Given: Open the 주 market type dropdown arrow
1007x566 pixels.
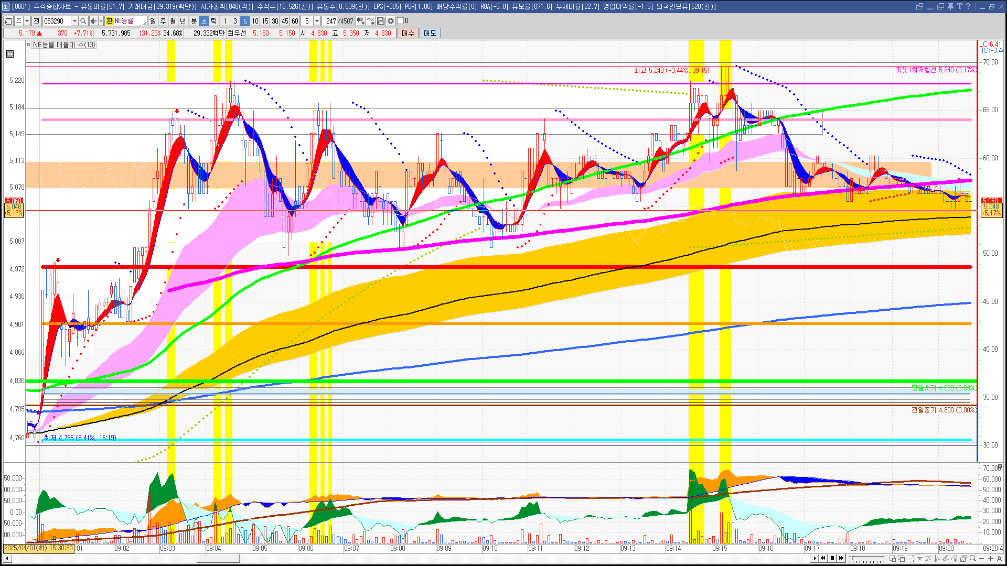Looking at the screenshot, I should point(27,21).
